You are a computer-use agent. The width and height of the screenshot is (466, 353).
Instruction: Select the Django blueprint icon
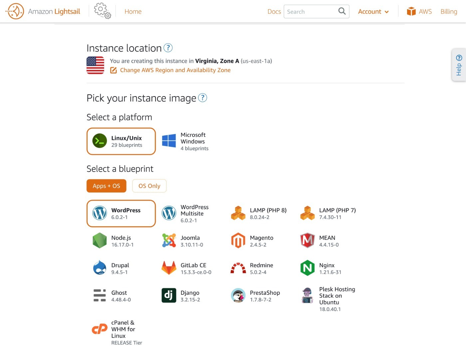[169, 295]
